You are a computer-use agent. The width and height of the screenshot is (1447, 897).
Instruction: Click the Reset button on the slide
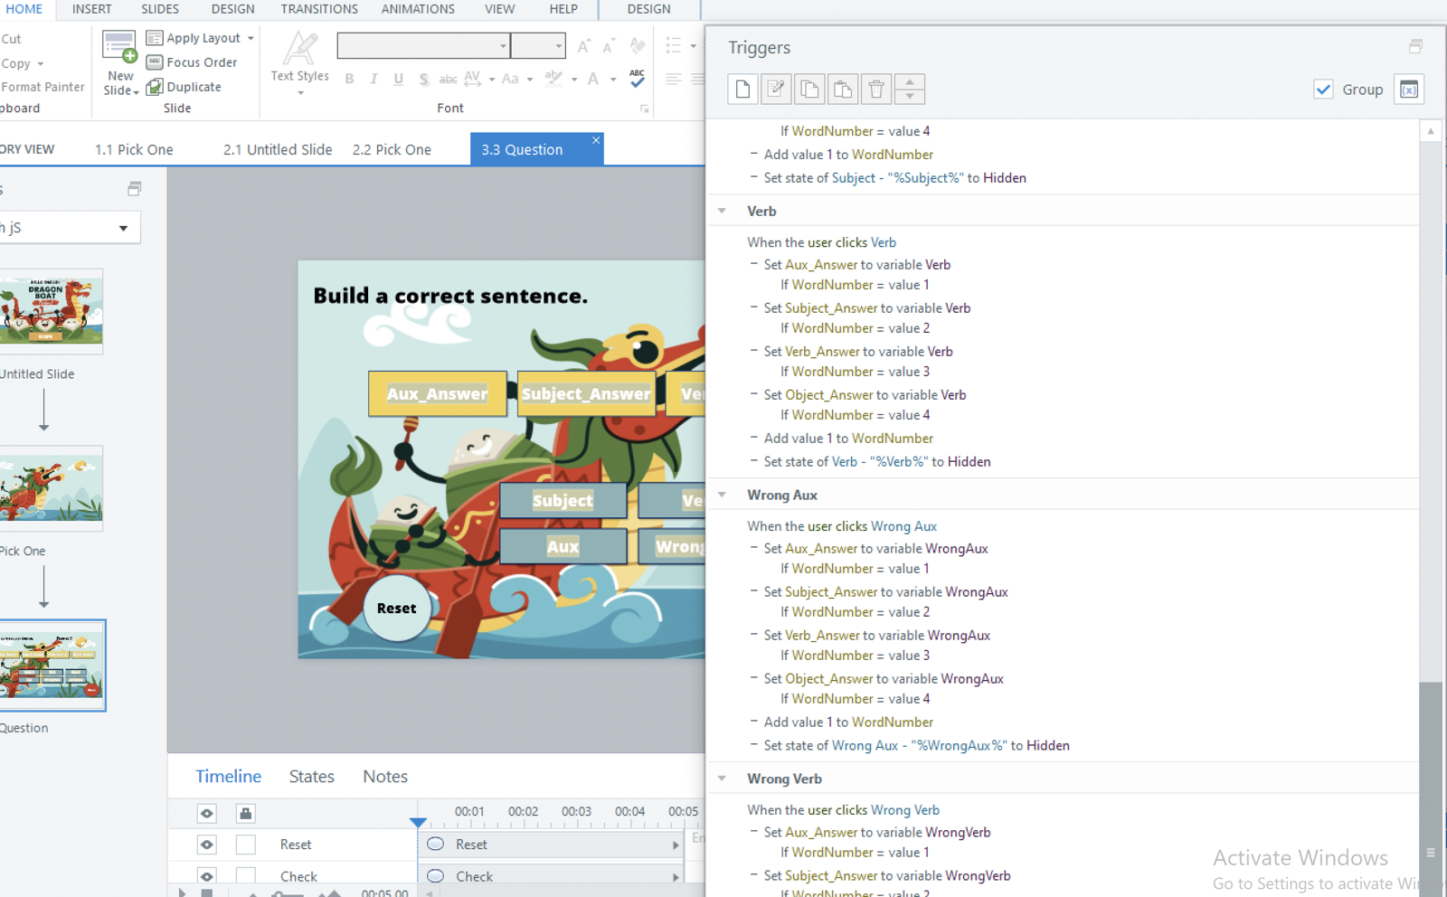point(396,608)
